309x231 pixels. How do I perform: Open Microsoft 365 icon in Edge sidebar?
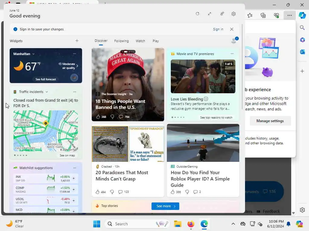pyautogui.click(x=302, y=40)
